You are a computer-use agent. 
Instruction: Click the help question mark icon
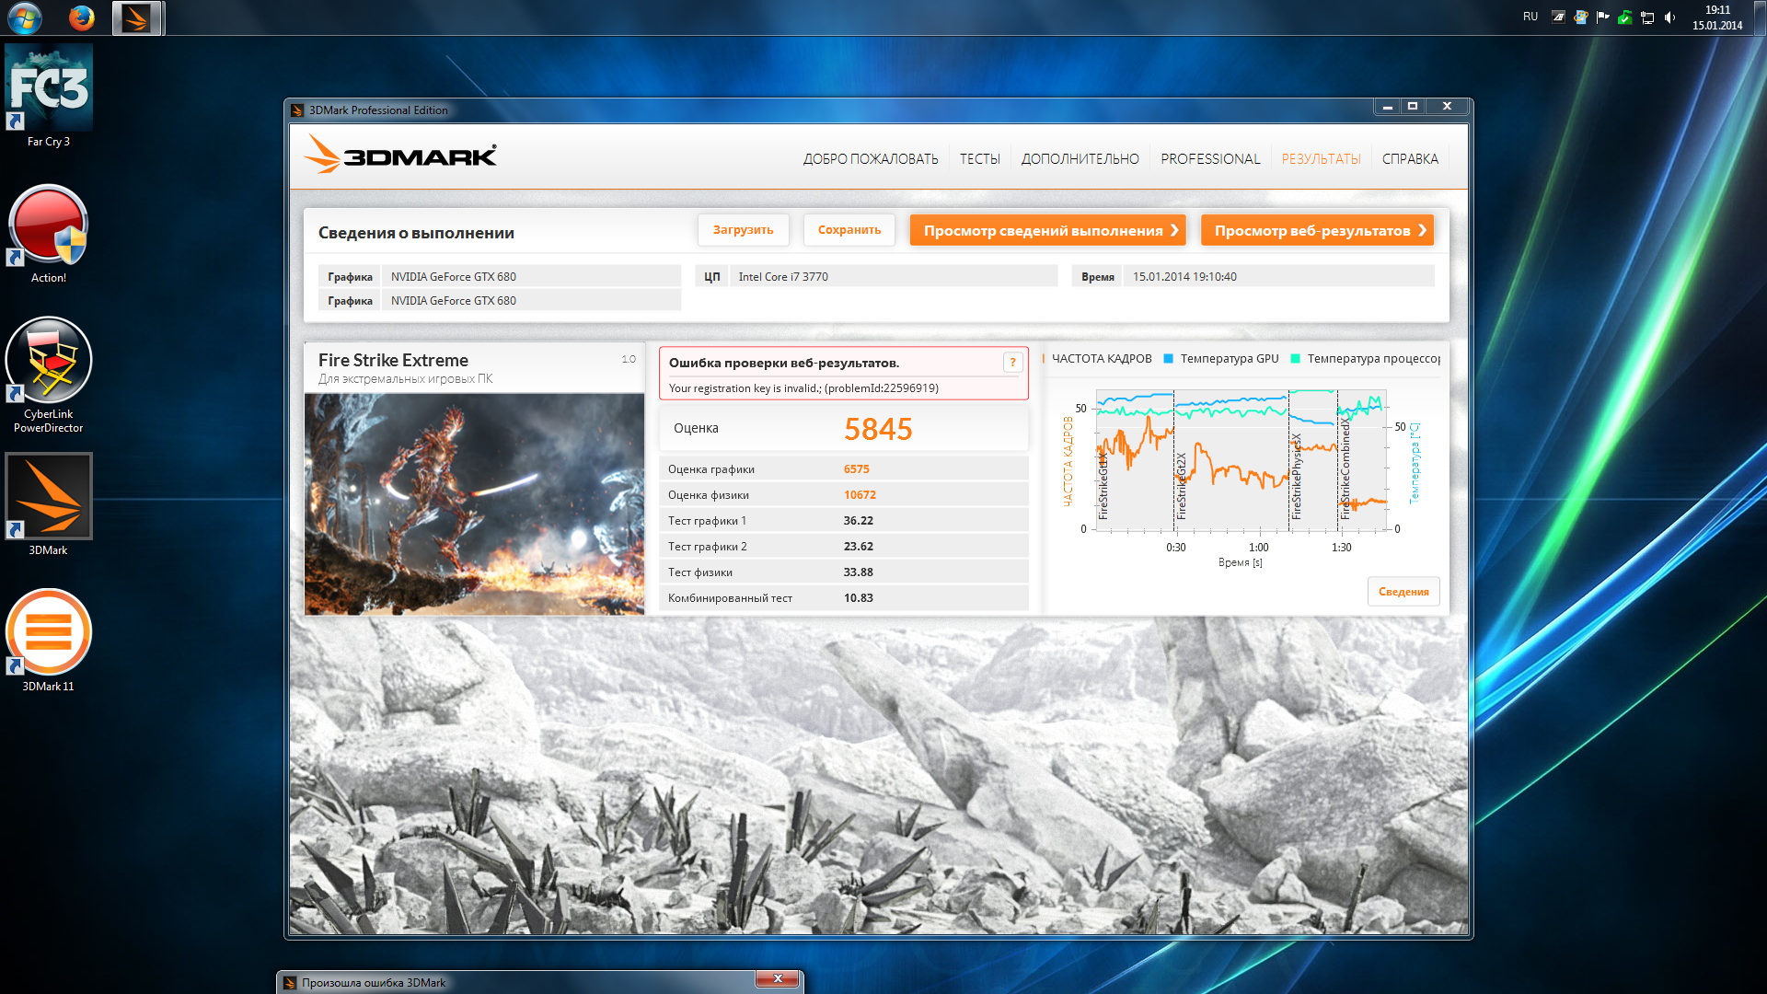tap(1012, 363)
